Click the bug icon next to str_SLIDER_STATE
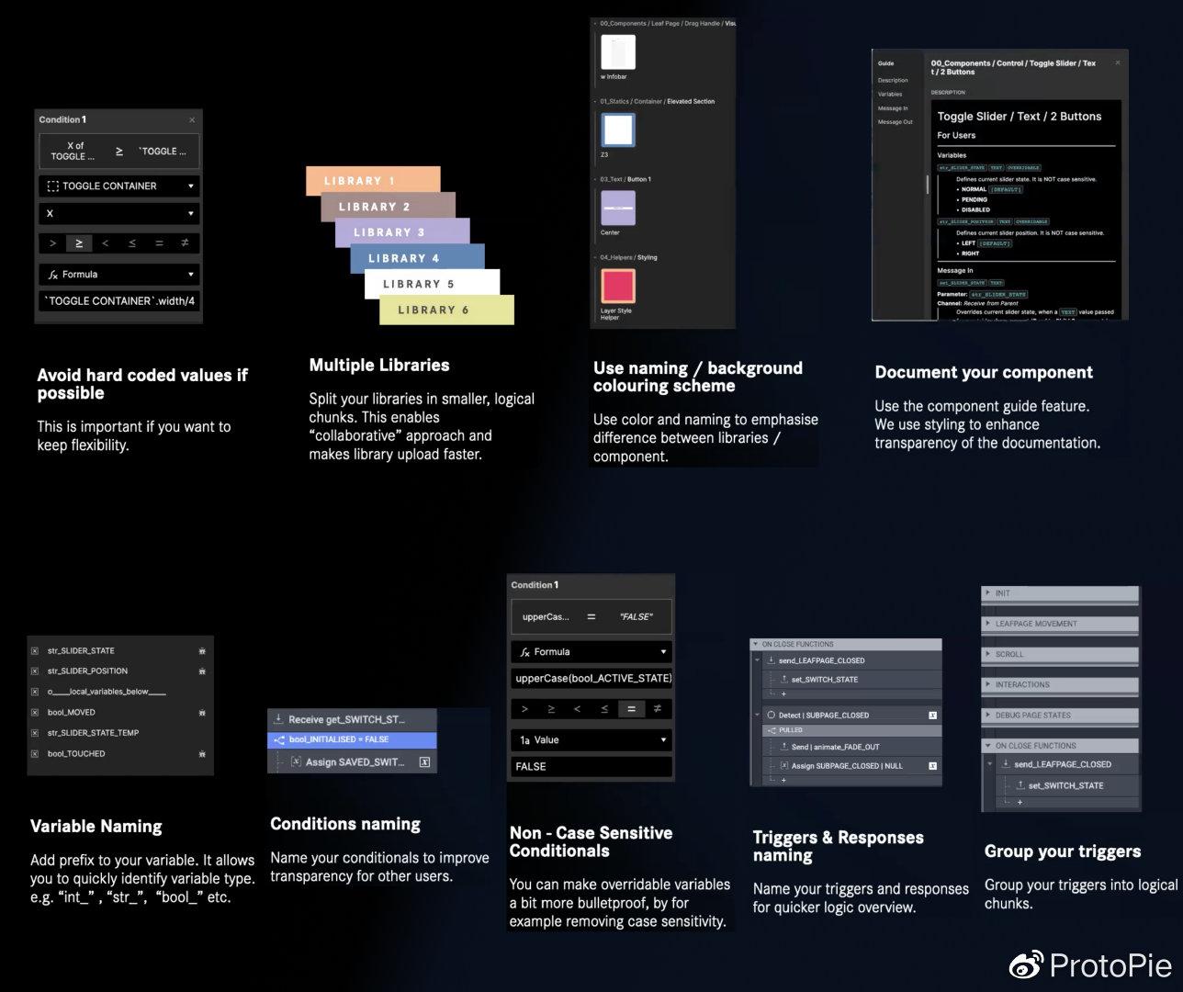The height and width of the screenshot is (992, 1183). [x=202, y=650]
